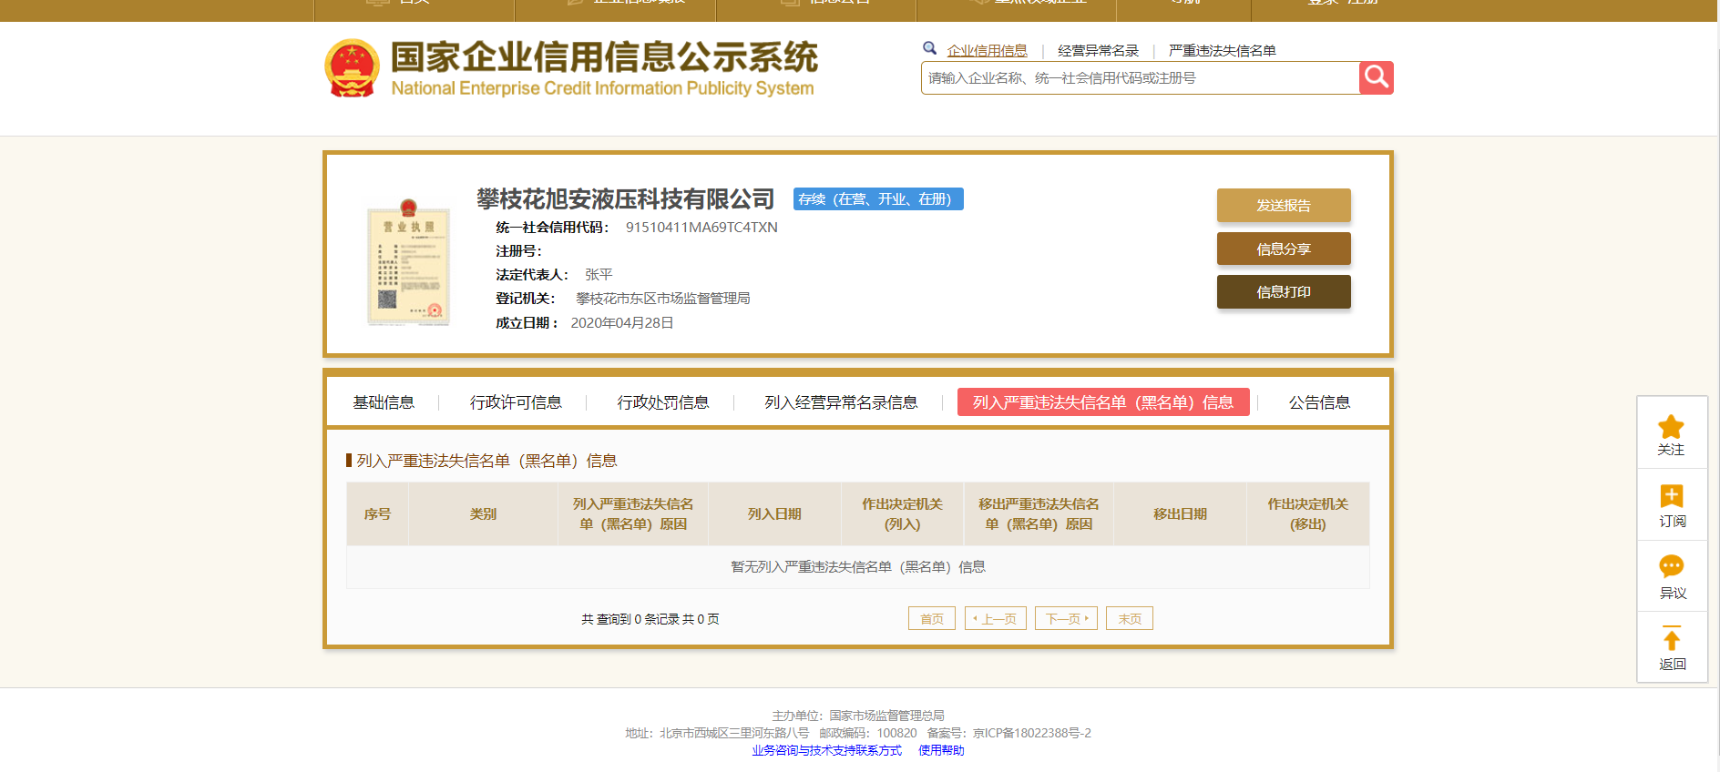Select 企业信用信息 search category
The width and height of the screenshot is (1720, 772).
987,51
